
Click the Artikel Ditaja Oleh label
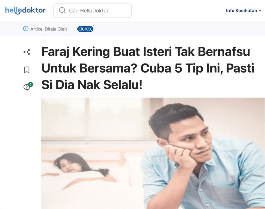[48, 29]
